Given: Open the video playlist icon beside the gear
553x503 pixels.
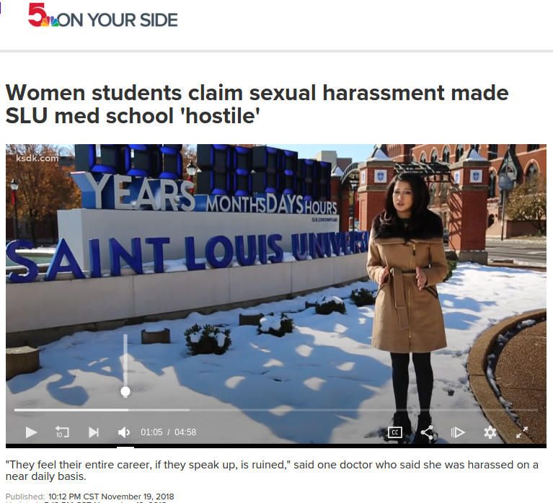Looking at the screenshot, I should (458, 432).
